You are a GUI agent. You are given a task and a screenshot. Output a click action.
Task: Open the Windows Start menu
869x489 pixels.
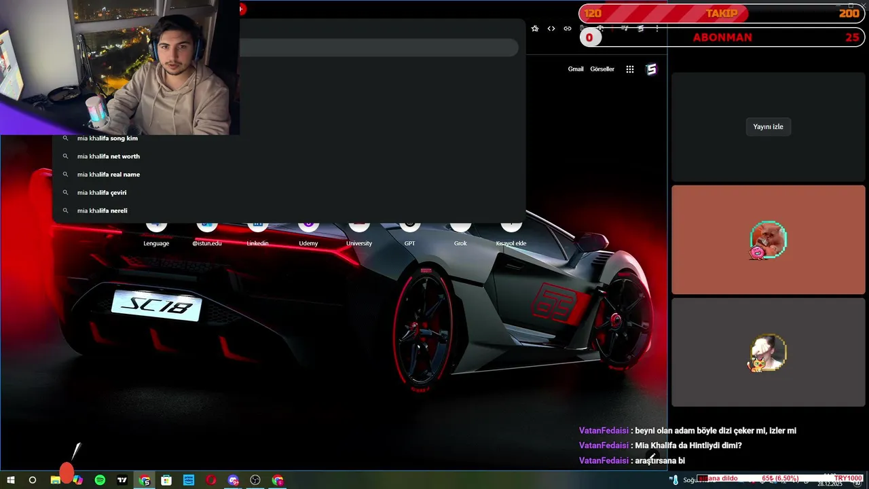tap(11, 480)
